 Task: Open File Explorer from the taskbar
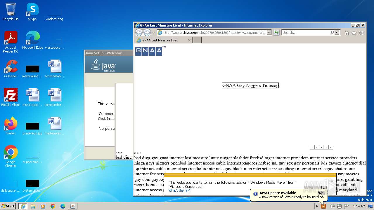point(33,206)
